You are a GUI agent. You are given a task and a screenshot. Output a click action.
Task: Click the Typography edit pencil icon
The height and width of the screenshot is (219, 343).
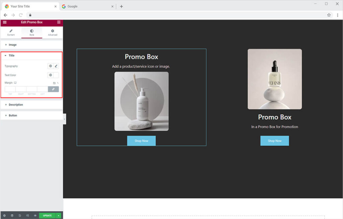[x=56, y=66]
